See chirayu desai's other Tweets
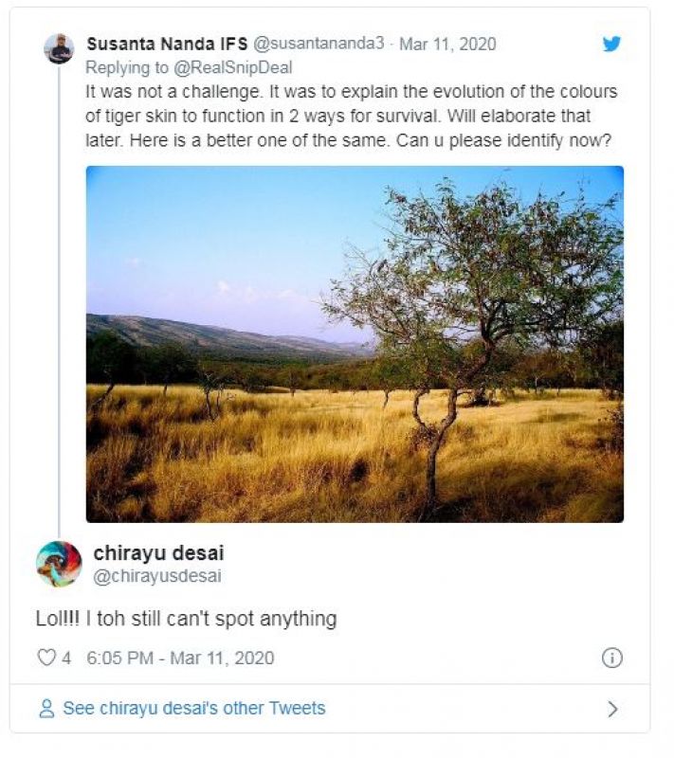The image size is (674, 758). click(193, 709)
